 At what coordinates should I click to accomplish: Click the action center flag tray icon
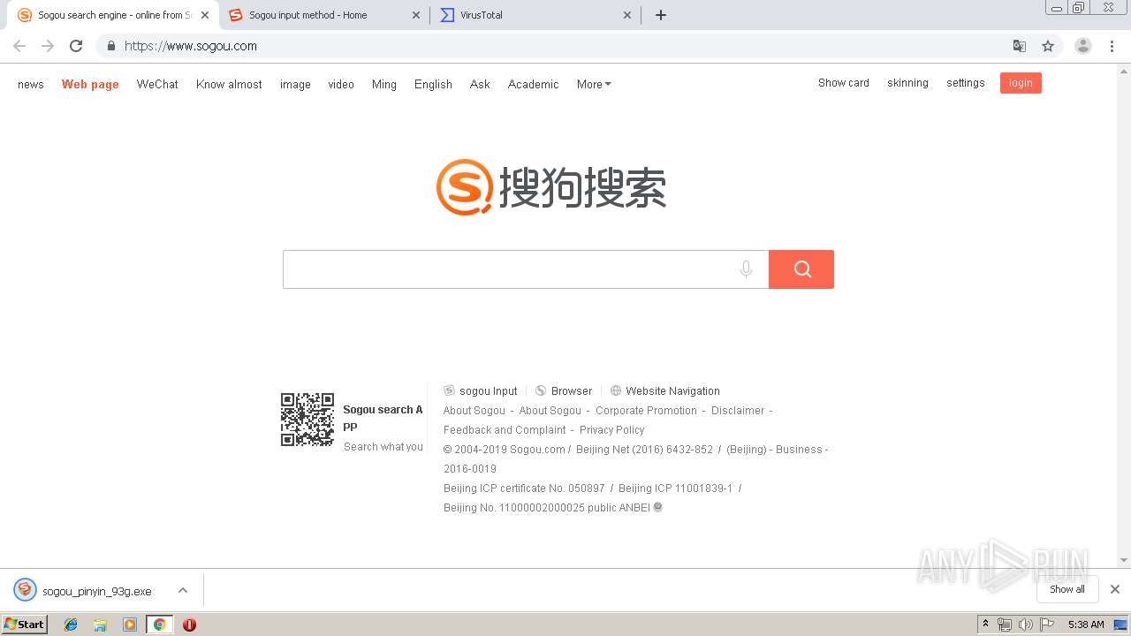click(1047, 625)
